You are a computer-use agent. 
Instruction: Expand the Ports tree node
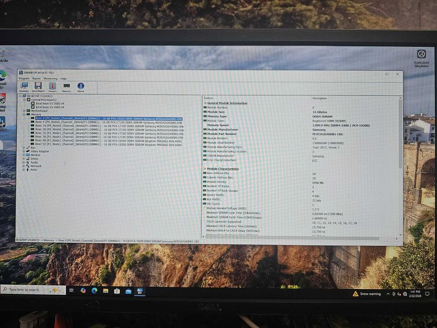coord(24,170)
